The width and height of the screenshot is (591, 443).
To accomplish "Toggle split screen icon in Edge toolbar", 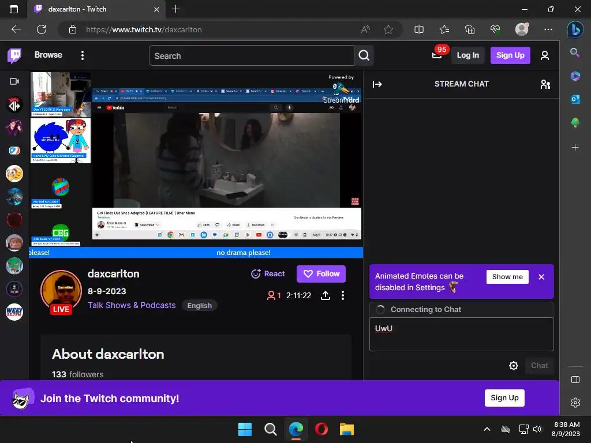I will (419, 29).
